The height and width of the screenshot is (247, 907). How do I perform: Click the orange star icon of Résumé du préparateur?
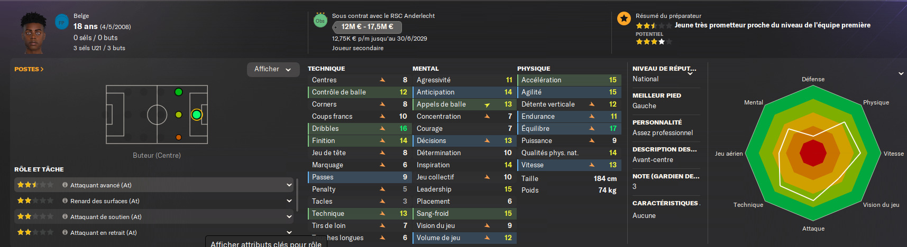[624, 18]
